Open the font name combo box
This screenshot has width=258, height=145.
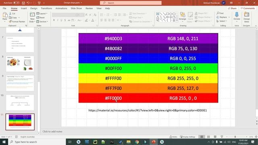coord(64,15)
